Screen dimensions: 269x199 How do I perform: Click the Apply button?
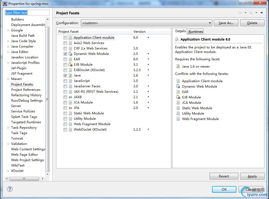point(252,176)
